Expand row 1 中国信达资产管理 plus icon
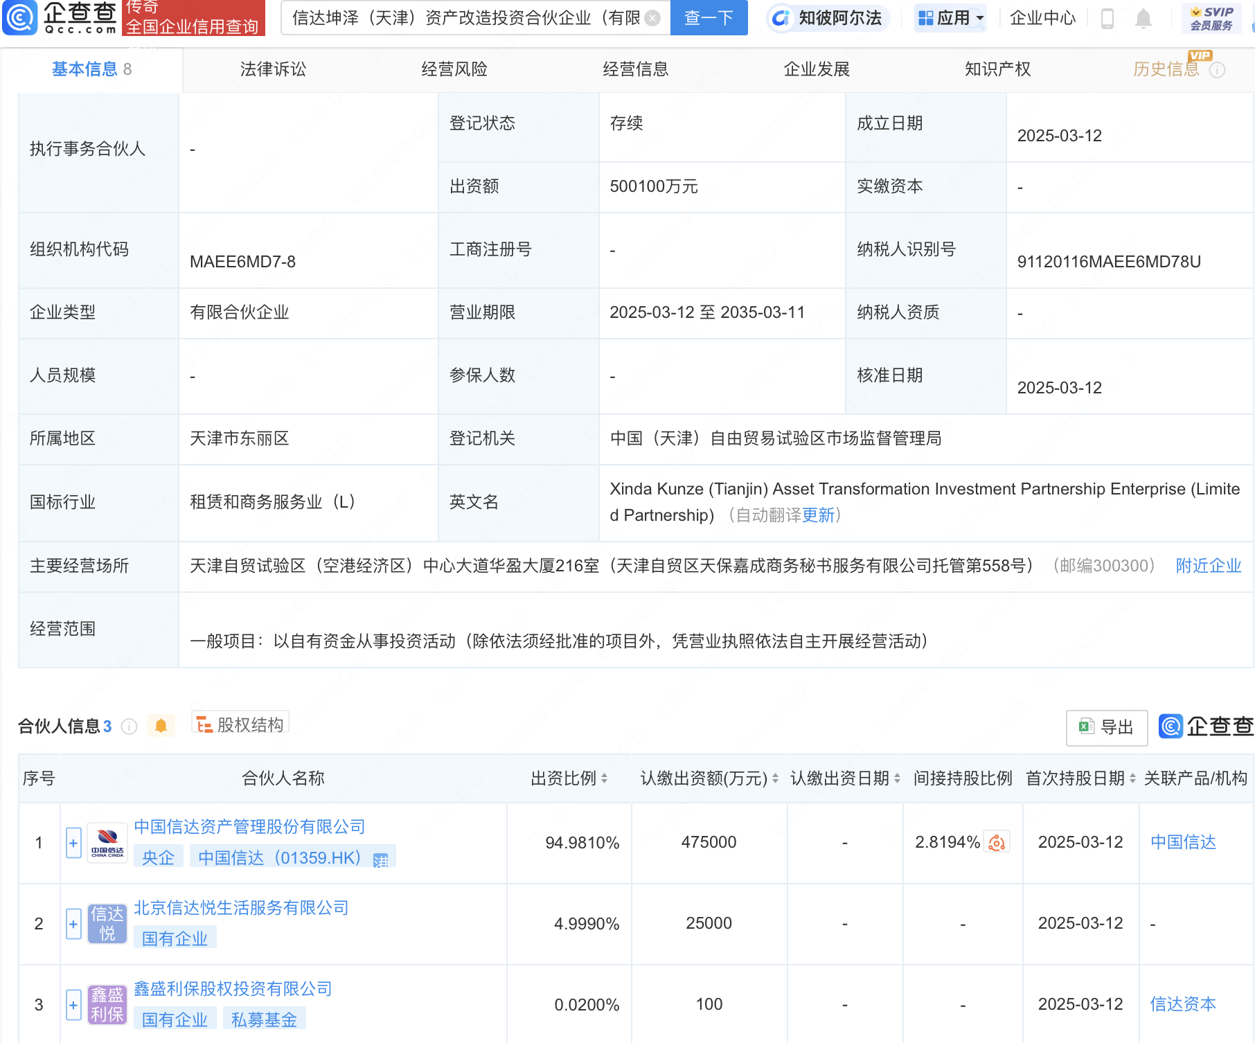 (x=73, y=843)
